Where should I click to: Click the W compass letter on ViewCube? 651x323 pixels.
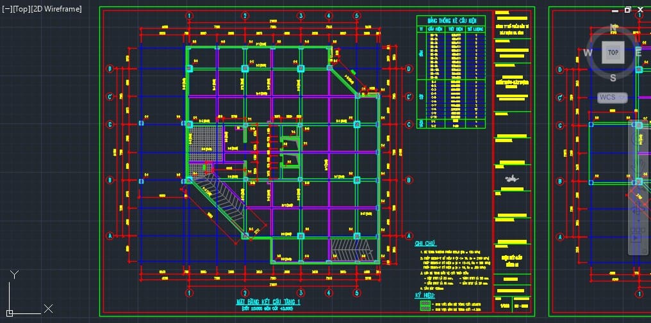(x=588, y=52)
